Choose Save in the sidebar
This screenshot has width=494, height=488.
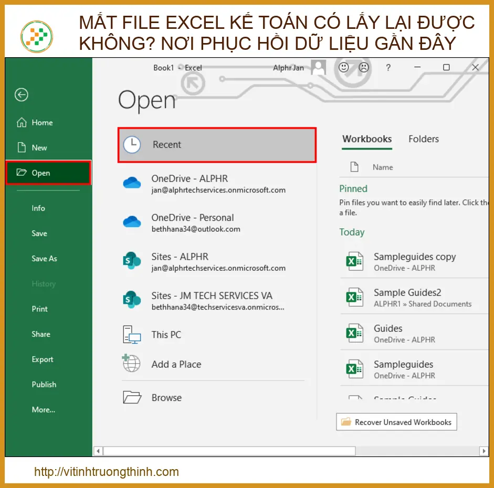[x=39, y=234]
